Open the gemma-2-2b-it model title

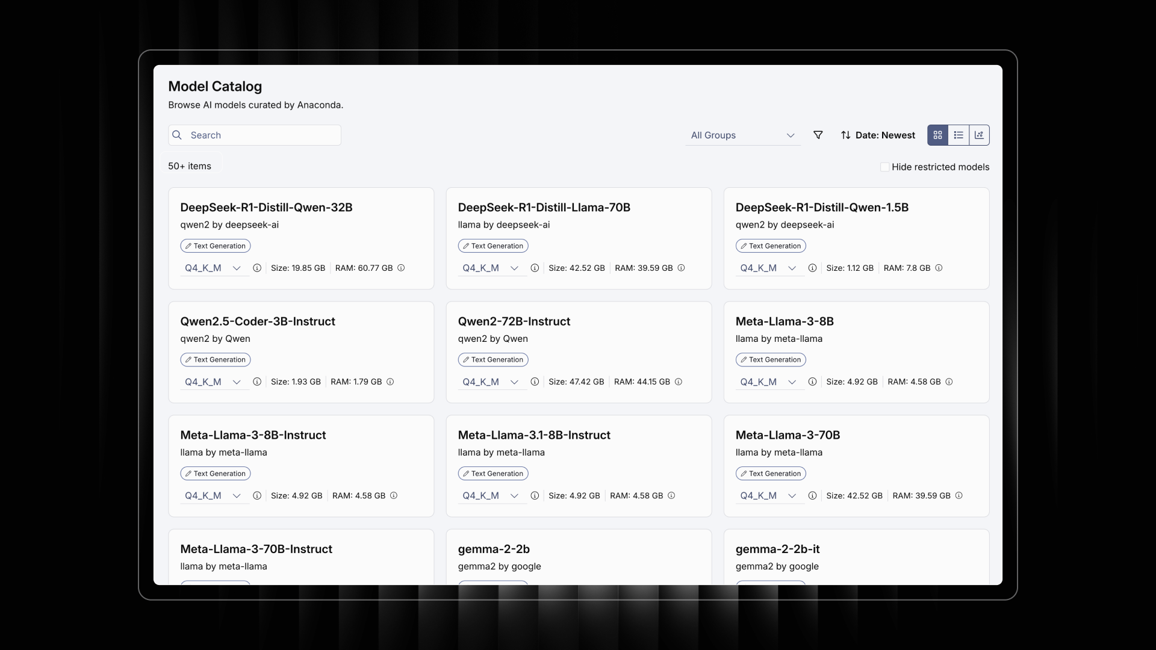point(777,549)
